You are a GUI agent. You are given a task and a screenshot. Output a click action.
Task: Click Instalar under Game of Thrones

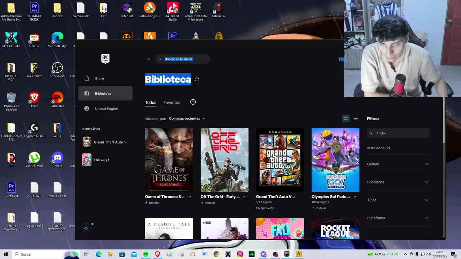[152, 203]
